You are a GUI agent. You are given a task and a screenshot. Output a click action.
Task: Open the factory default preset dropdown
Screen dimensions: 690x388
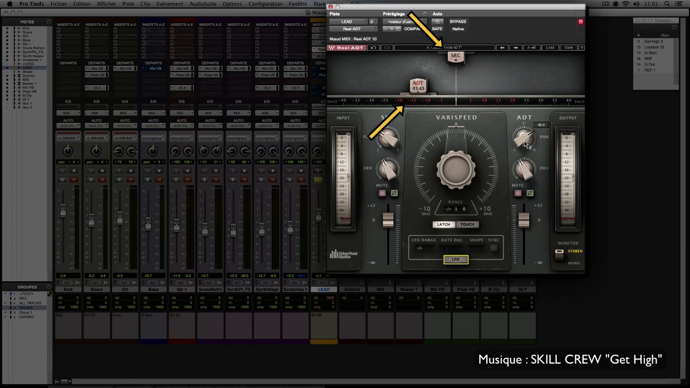point(403,22)
